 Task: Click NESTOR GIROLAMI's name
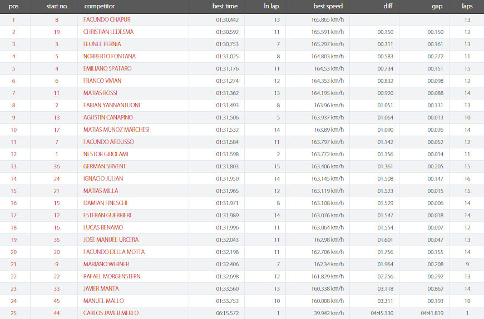pyautogui.click(x=106, y=154)
